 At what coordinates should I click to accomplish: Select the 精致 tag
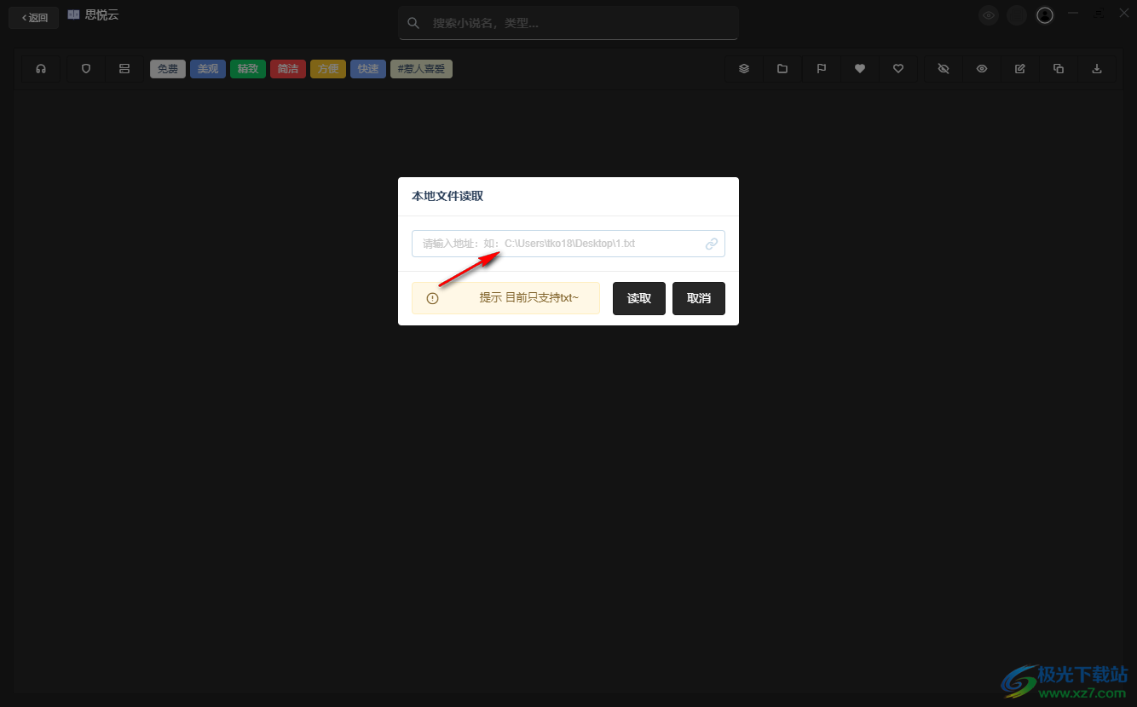(x=248, y=69)
